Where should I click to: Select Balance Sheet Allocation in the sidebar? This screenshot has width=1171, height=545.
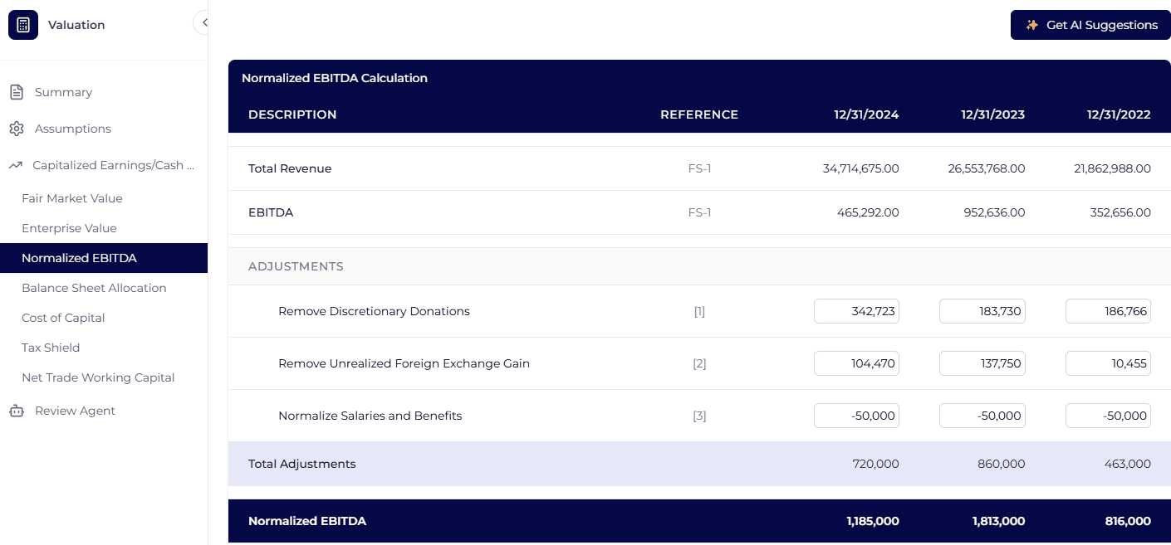(94, 288)
